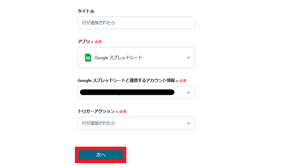305x167 pixels.
Task: Click the トリガーアクション field label
Action: pyautogui.click(x=96, y=111)
